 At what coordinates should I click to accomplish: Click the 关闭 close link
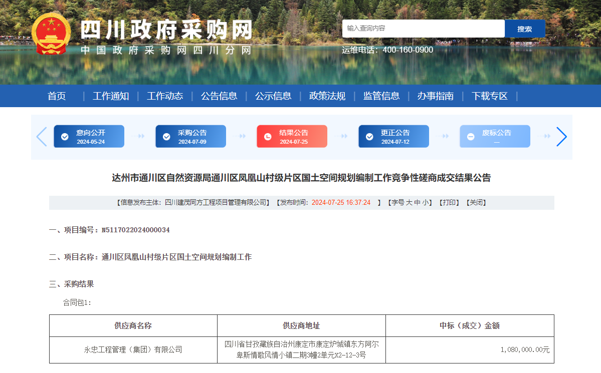click(476, 203)
